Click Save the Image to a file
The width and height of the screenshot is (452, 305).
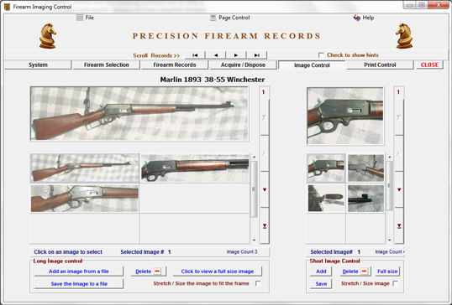(79, 284)
